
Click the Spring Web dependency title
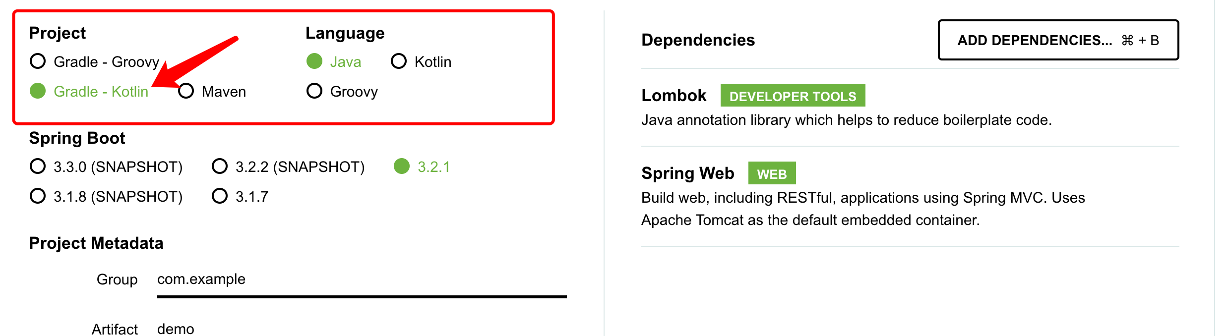pos(687,173)
